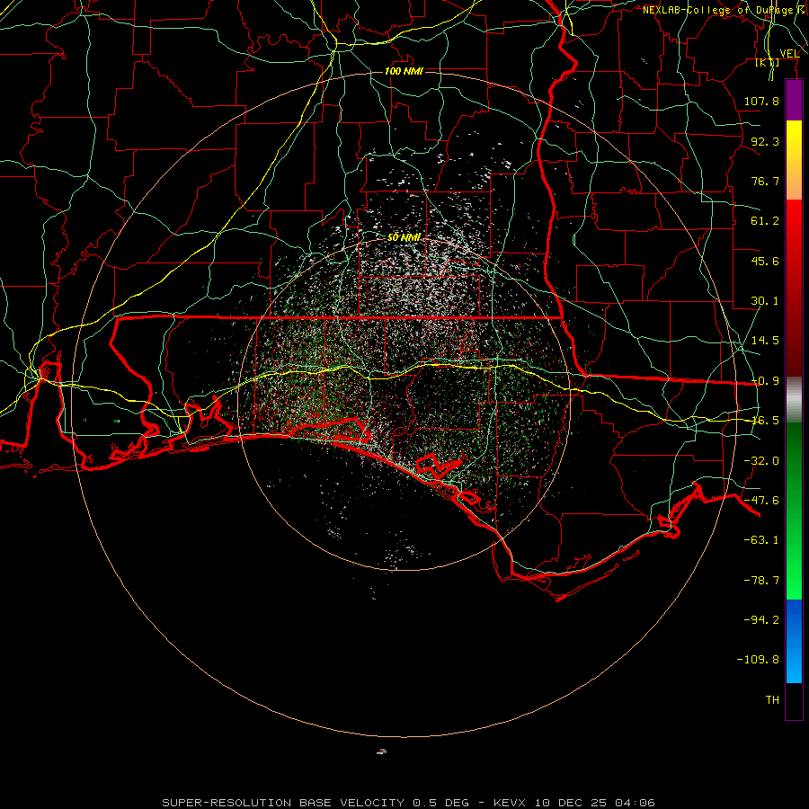Viewport: 809px width, 809px height.
Task: Click the 30.1 velocity scale value
Action: coord(765,301)
